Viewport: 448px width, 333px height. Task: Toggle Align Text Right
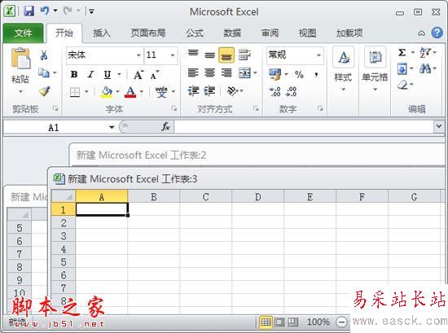point(226,72)
